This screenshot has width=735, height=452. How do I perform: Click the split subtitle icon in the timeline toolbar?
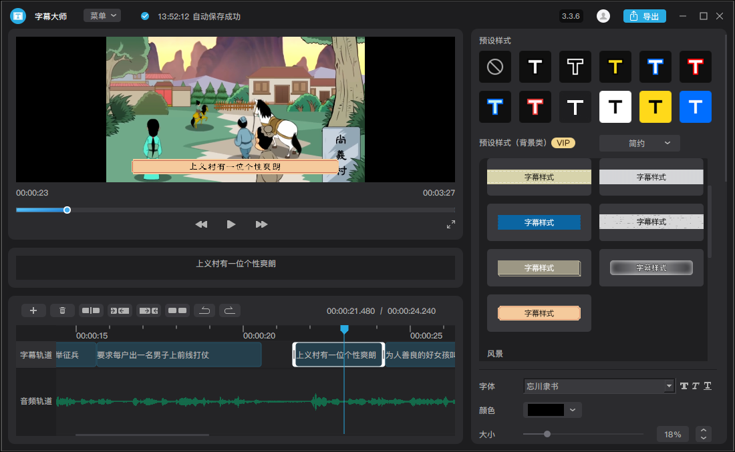90,310
